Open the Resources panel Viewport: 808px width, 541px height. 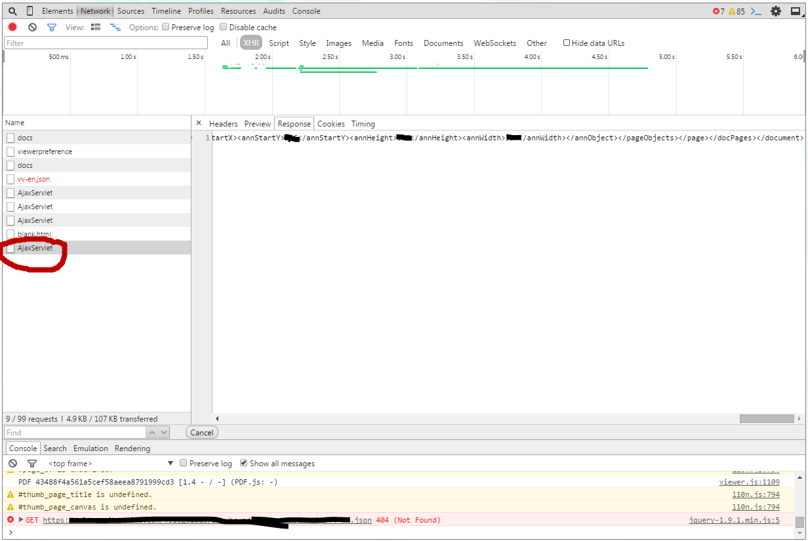click(x=238, y=11)
